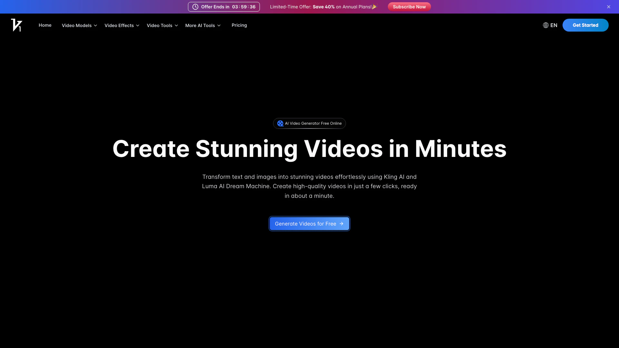Click the site logo icon
Screen dimensions: 619x348
coord(16,25)
